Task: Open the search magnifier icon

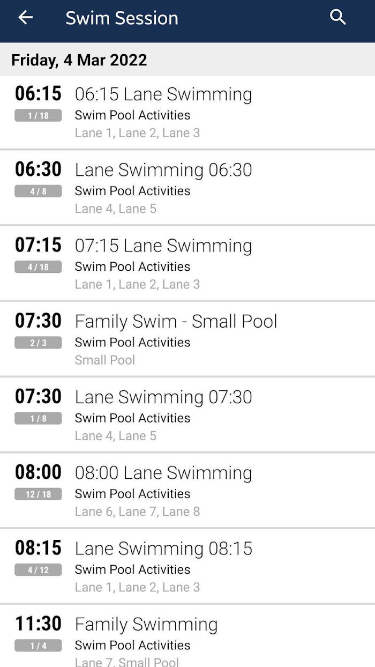Action: click(x=338, y=18)
